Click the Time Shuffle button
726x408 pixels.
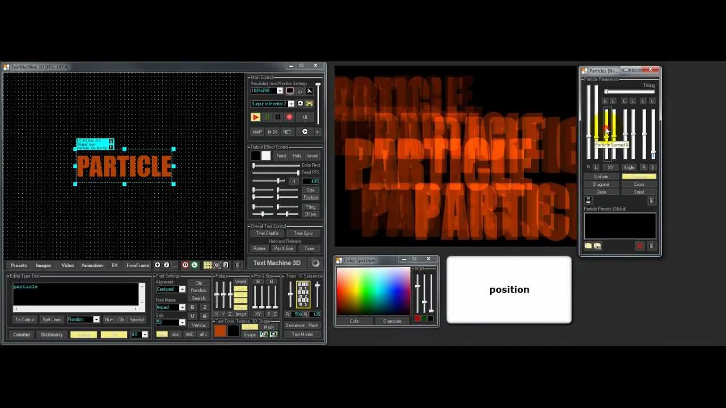(x=267, y=233)
